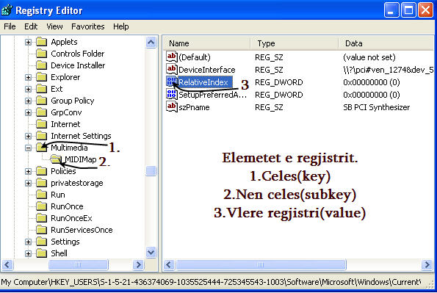Select the RunOnce key label

tap(67, 206)
